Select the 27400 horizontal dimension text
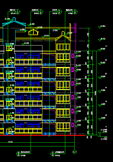This screenshot has width=113, height=162. coord(10,142)
